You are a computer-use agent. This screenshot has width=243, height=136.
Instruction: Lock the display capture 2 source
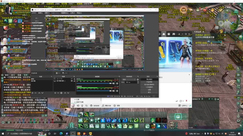74,81
